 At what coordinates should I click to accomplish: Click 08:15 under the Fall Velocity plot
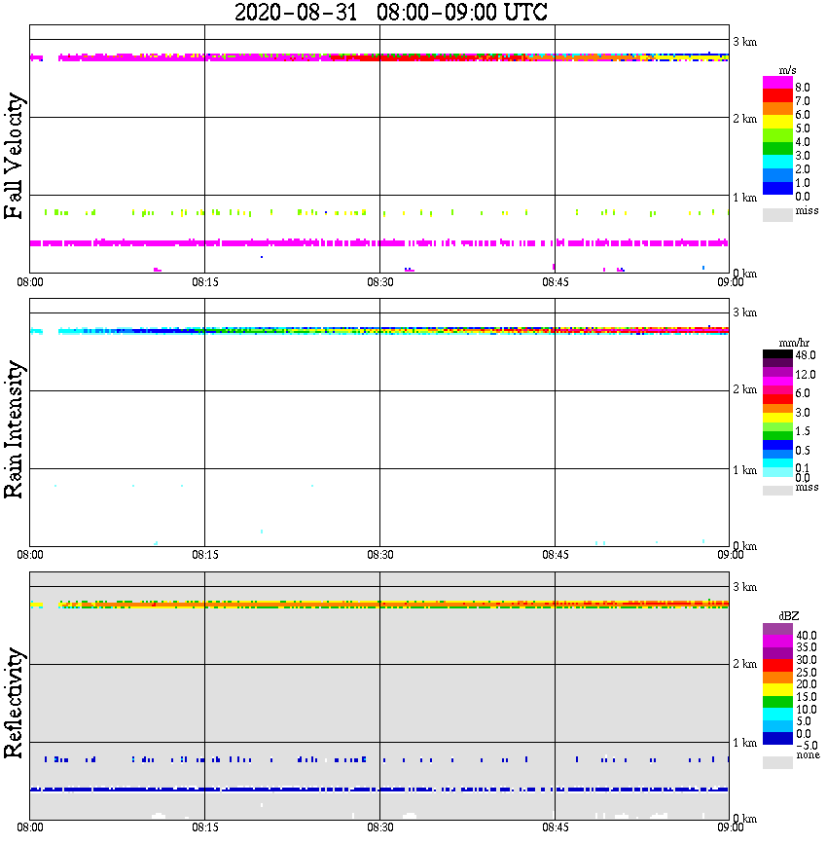coord(205,282)
